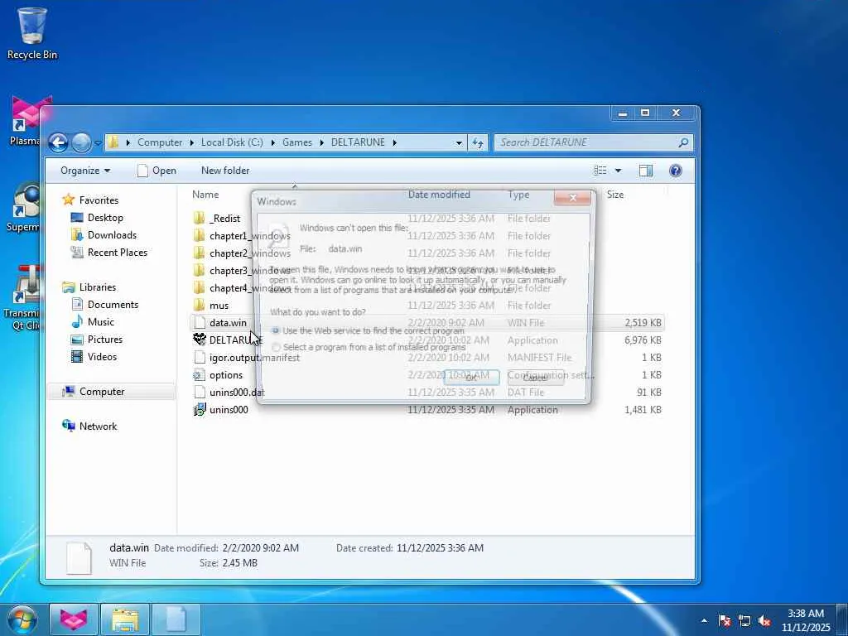Open the Recycle Bin desktop icon
The image size is (848, 636).
tap(32, 32)
